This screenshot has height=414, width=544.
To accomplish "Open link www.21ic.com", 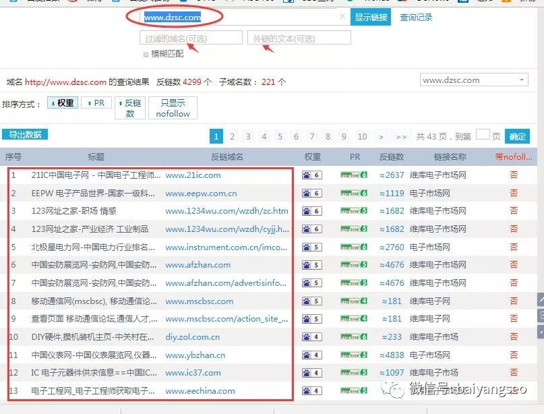I will (193, 175).
